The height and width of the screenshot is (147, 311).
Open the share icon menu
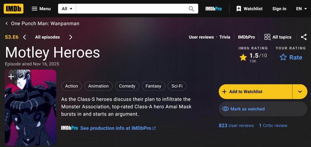[x=303, y=37]
